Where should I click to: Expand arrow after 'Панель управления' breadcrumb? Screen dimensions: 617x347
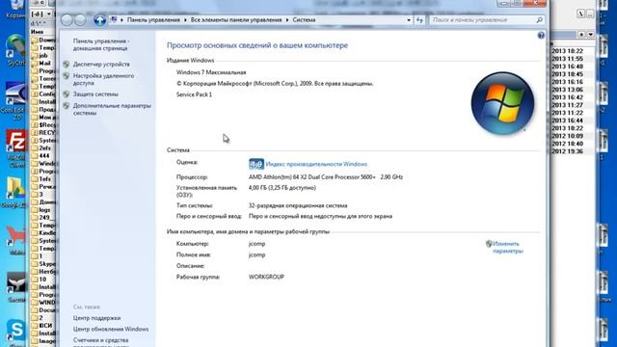click(x=185, y=19)
